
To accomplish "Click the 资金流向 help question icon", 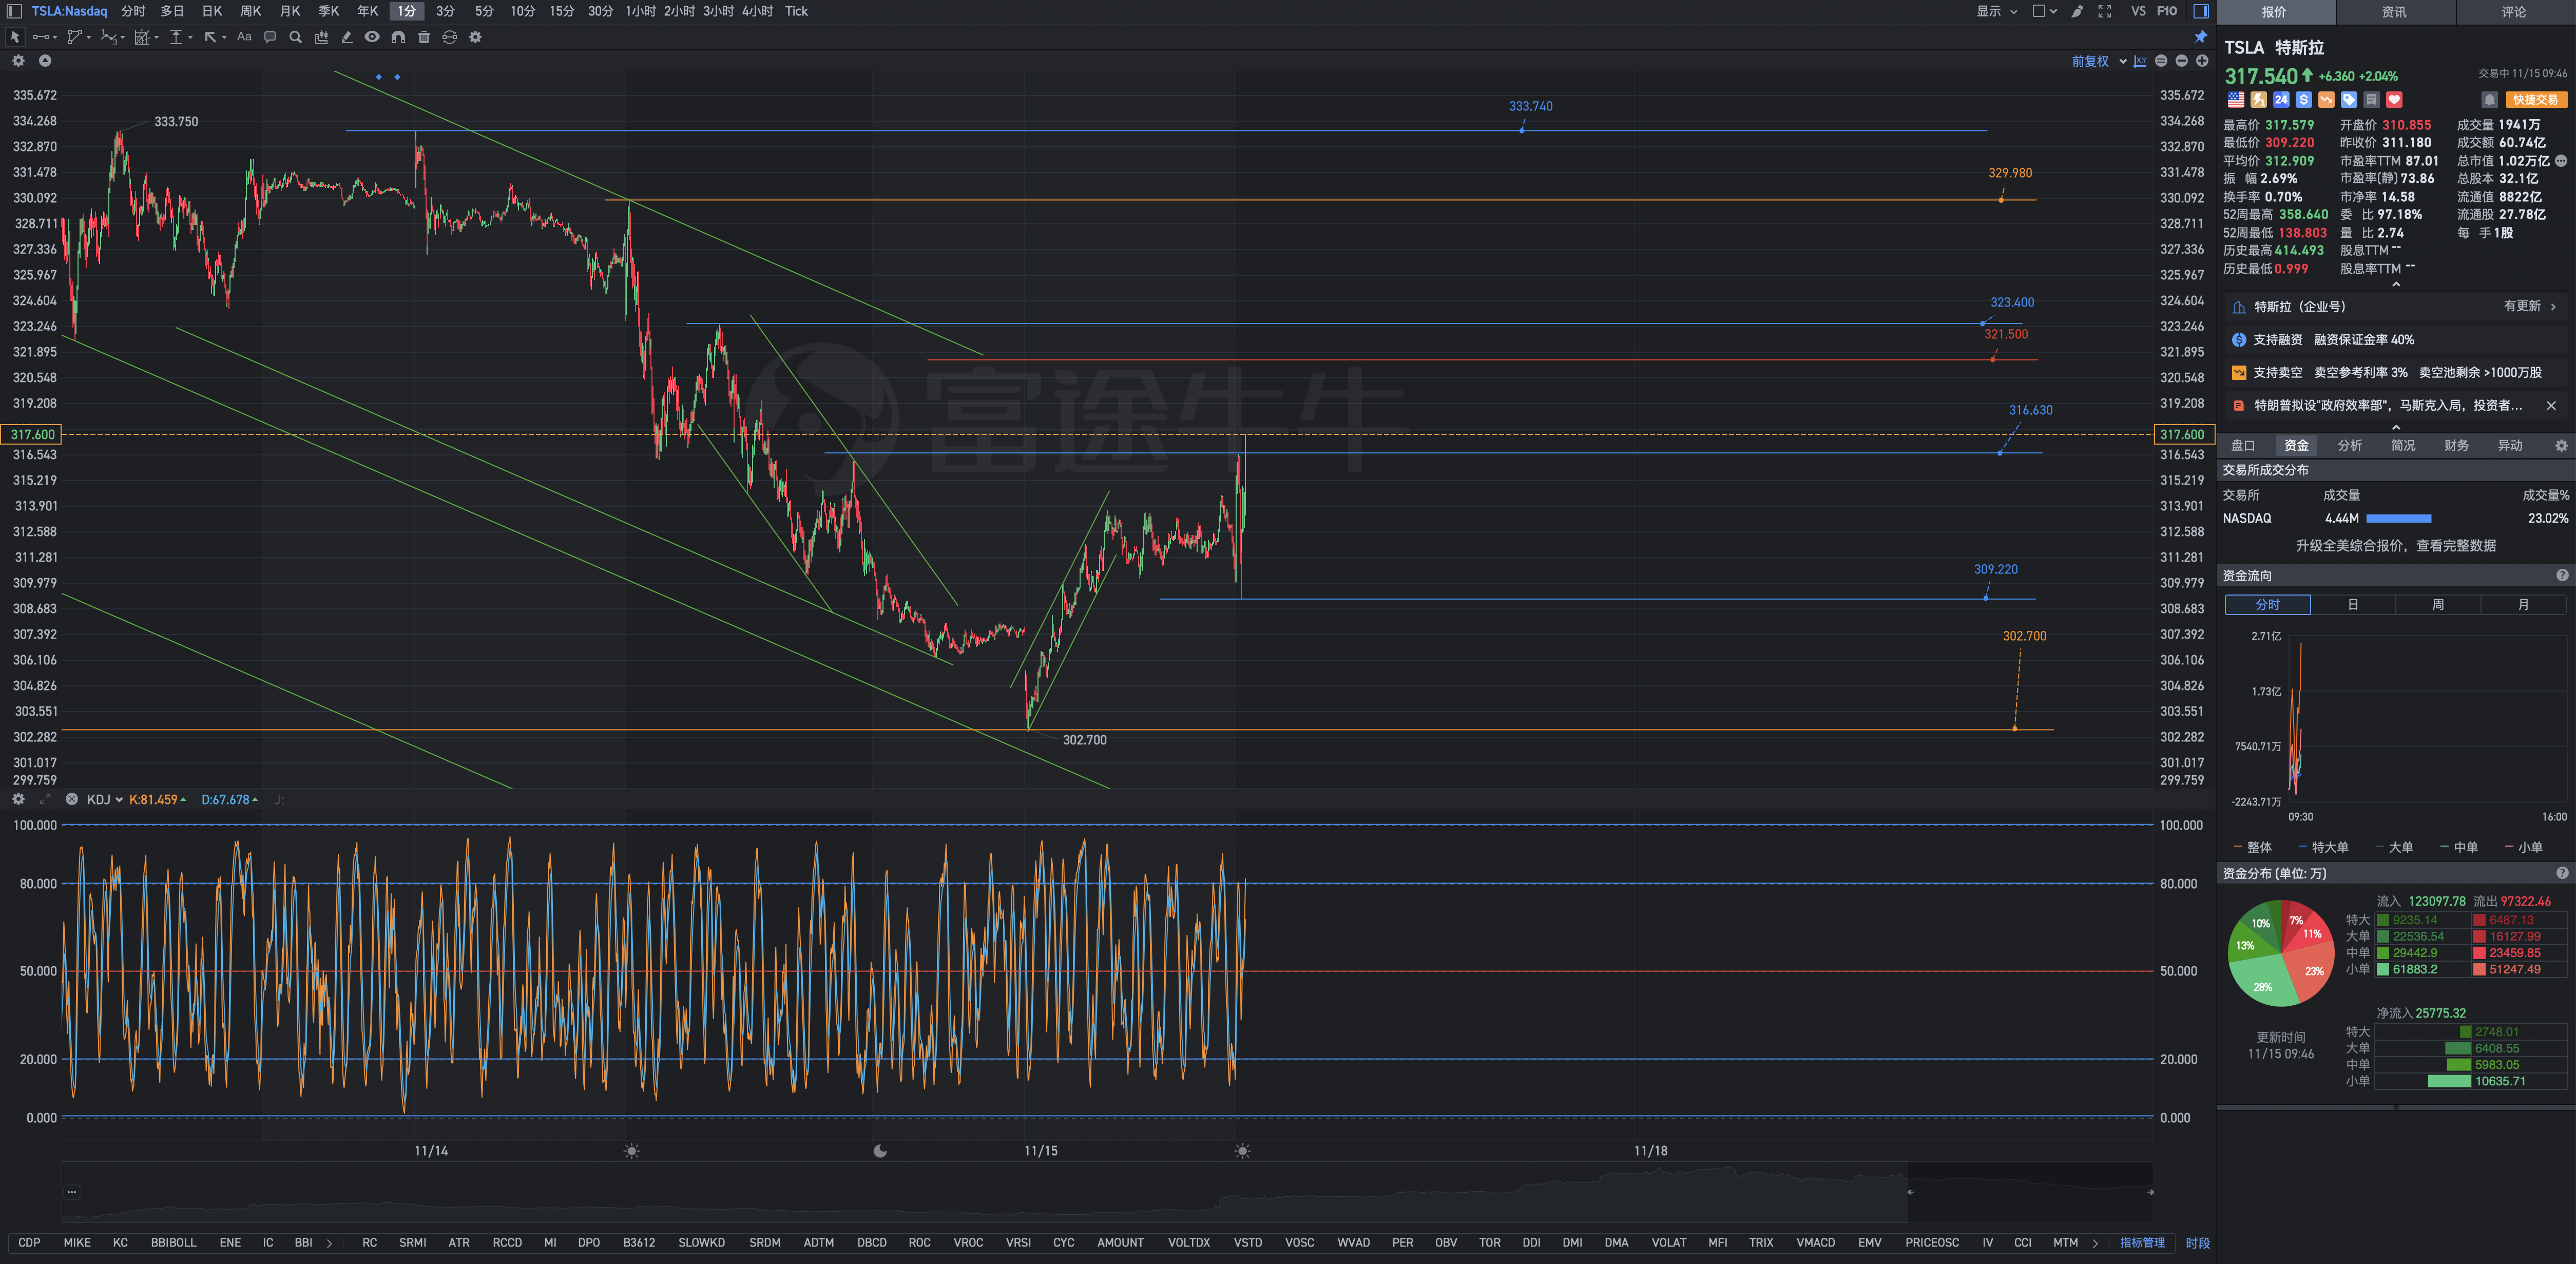I will pyautogui.click(x=2562, y=575).
